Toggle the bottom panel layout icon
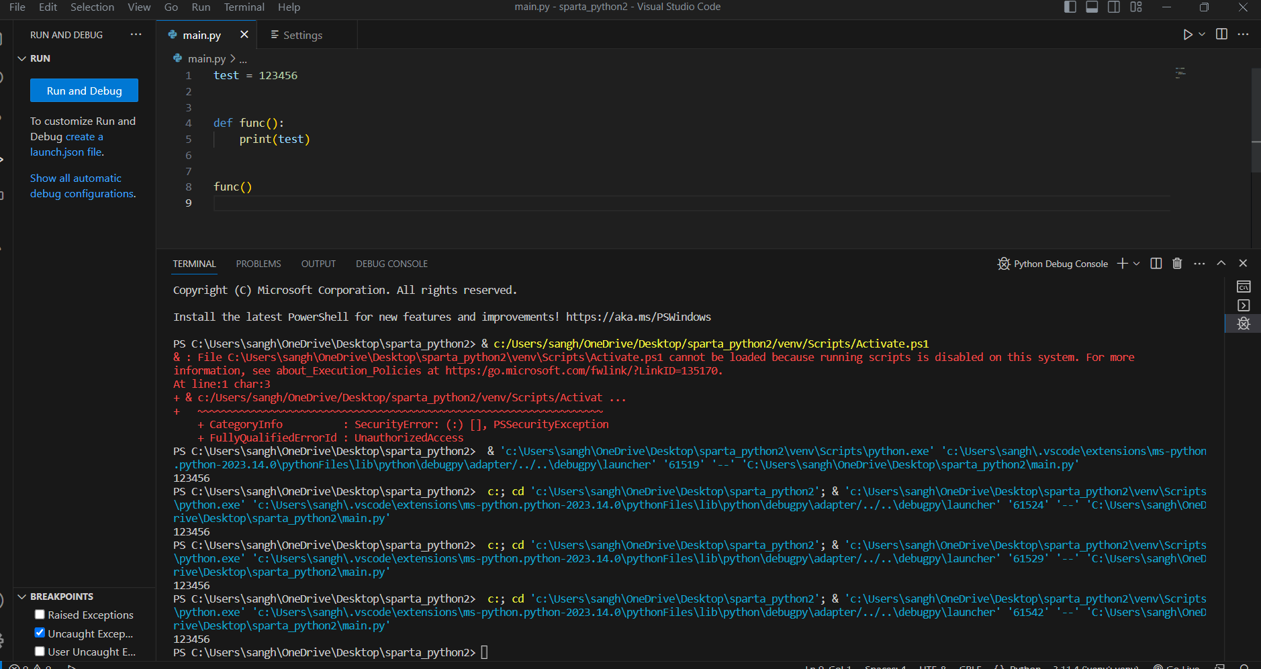This screenshot has width=1261, height=669. (1092, 7)
